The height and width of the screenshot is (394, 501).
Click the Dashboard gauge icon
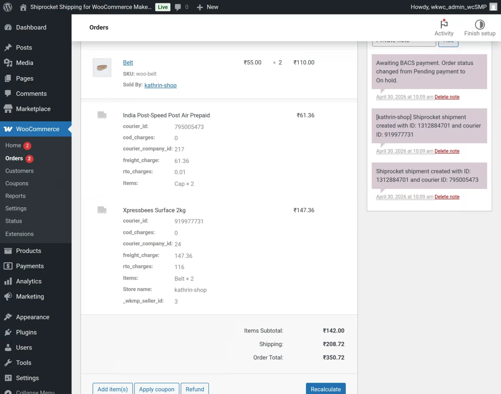pyautogui.click(x=8, y=28)
